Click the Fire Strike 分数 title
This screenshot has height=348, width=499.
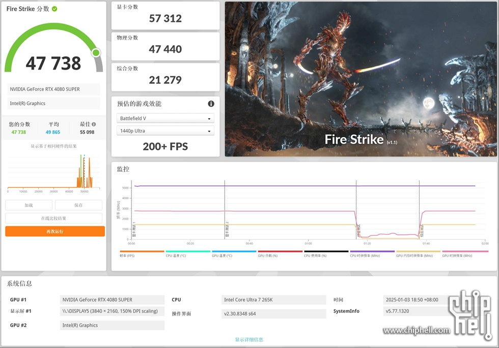[27, 9]
